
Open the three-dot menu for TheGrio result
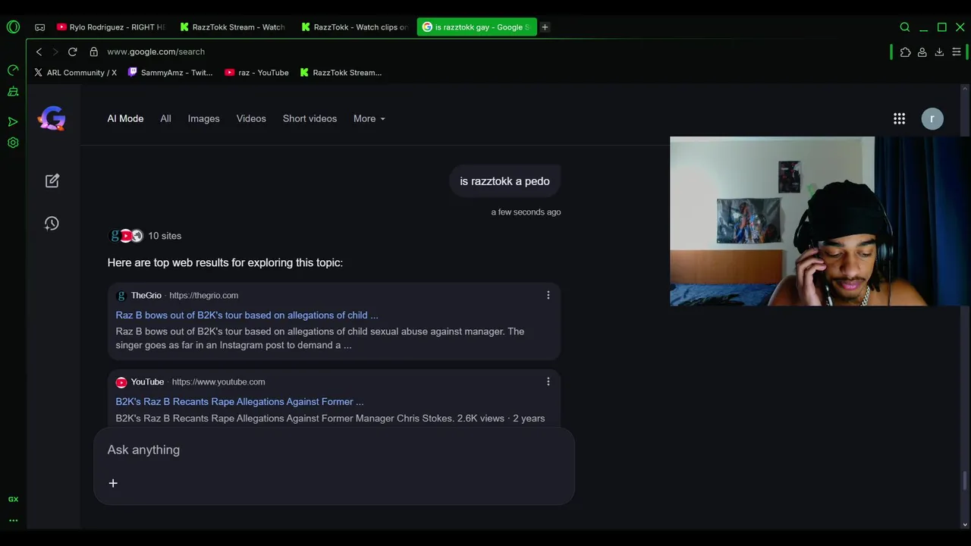(548, 295)
